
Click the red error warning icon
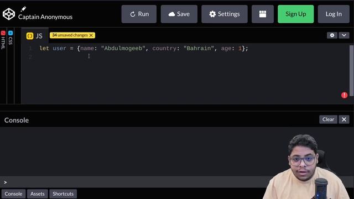point(344,95)
